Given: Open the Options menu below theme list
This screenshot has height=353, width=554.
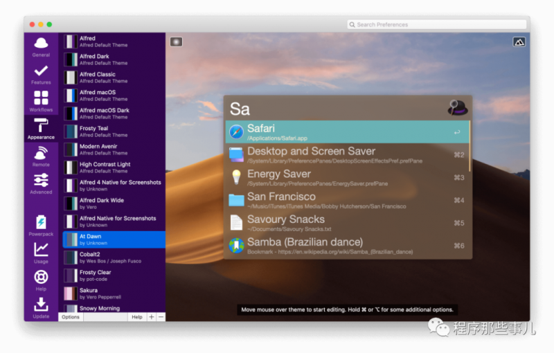Looking at the screenshot, I should (71, 317).
